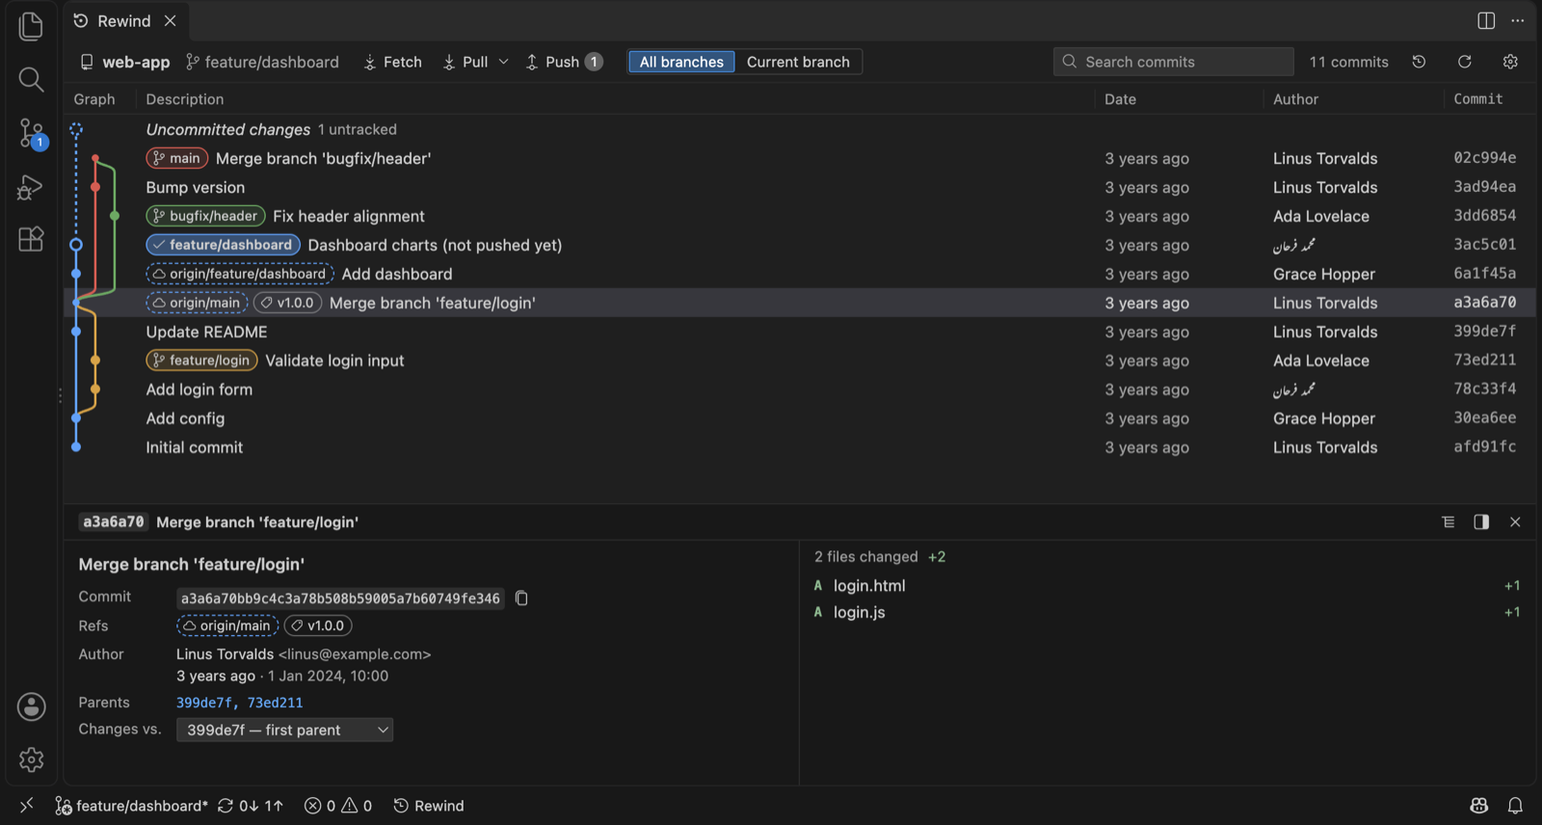Close the Rewind tab
The width and height of the screenshot is (1542, 825).
[170, 20]
